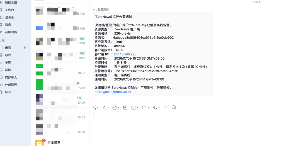The image size is (301, 146).
Task: Click the document note icon in toolbar
Action: 125,108
